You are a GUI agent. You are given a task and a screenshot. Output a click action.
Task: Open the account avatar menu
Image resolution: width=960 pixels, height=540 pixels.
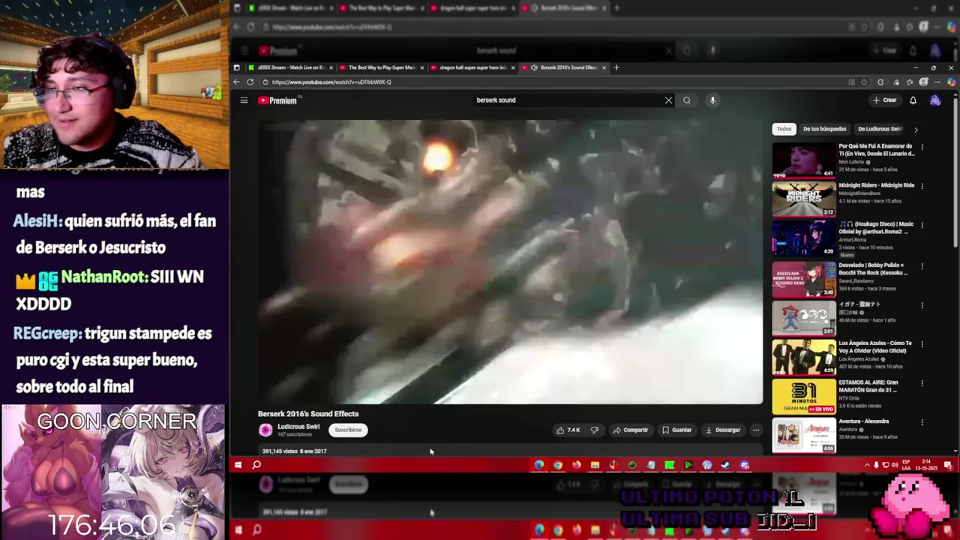pyautogui.click(x=935, y=100)
